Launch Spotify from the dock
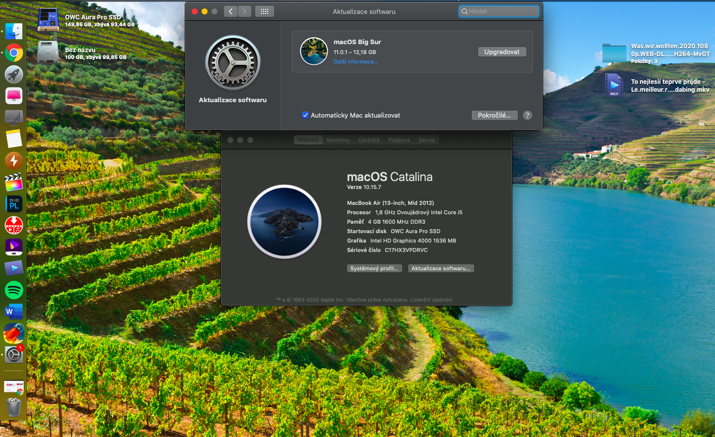Viewport: 715px width, 437px height. (14, 290)
